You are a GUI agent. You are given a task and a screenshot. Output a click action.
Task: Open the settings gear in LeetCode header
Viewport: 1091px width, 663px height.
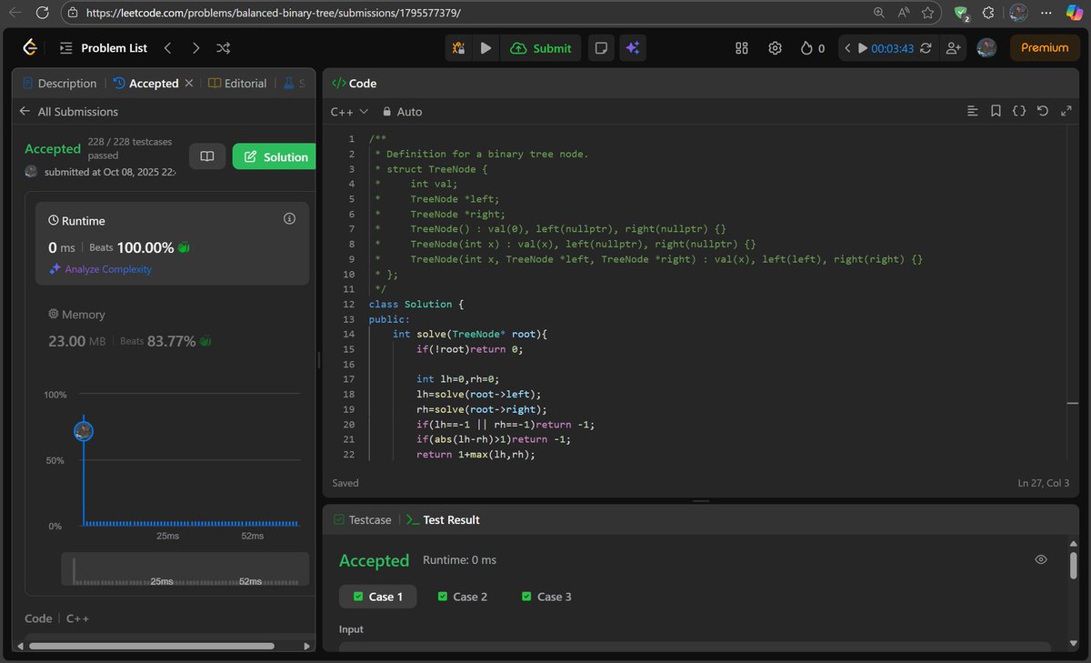[775, 48]
